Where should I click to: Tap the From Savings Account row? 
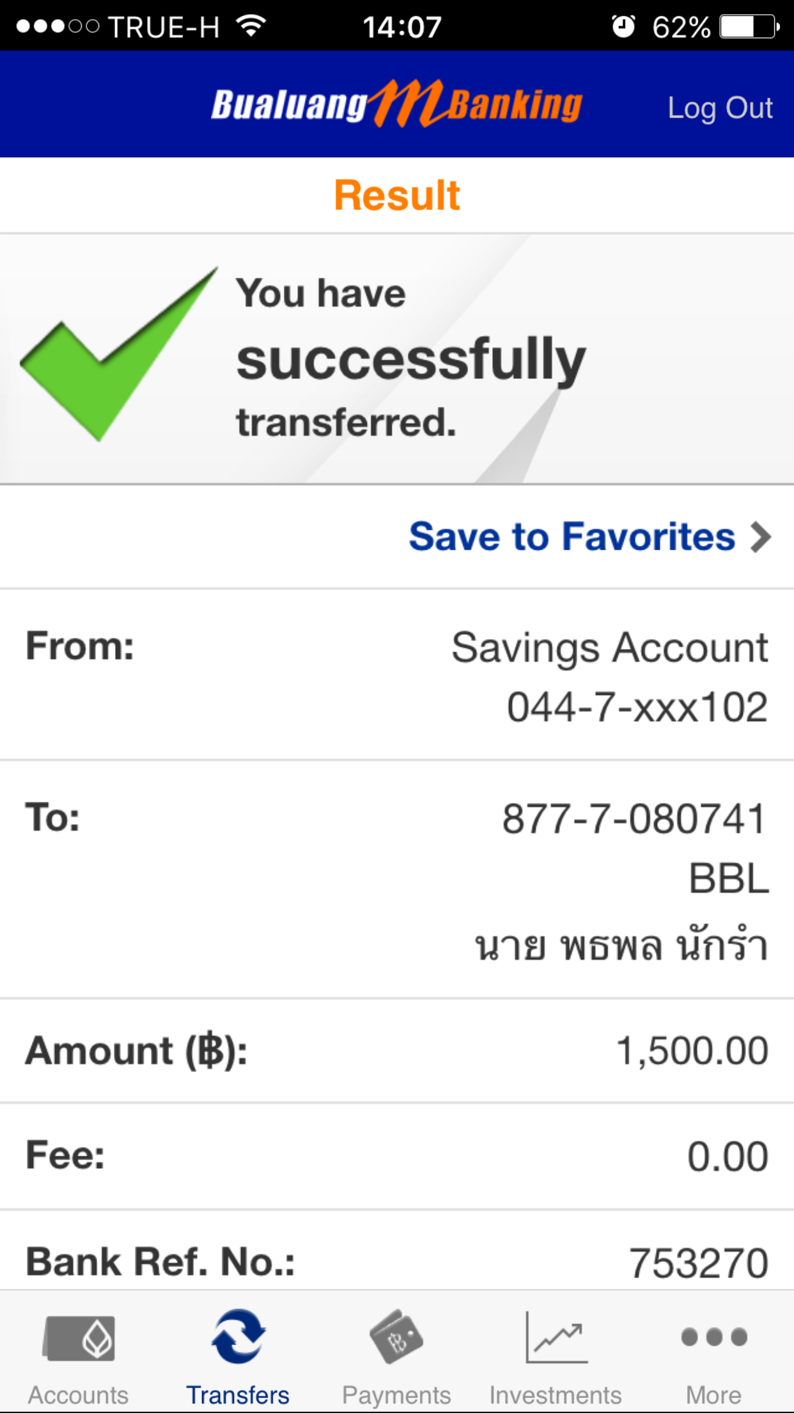click(396, 675)
